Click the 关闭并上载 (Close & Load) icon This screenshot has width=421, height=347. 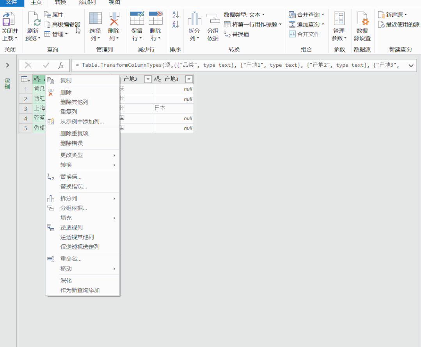9,19
